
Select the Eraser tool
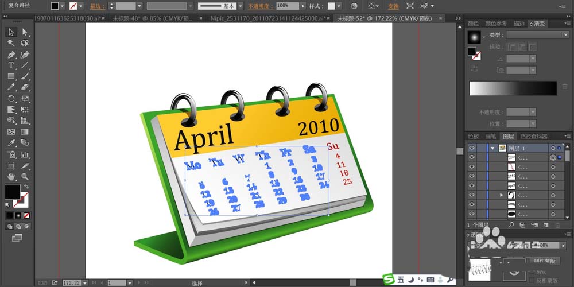[x=25, y=87]
